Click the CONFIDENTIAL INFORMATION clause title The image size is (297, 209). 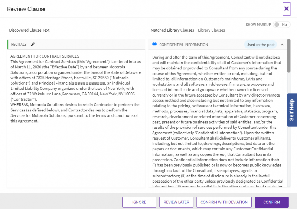183,45
